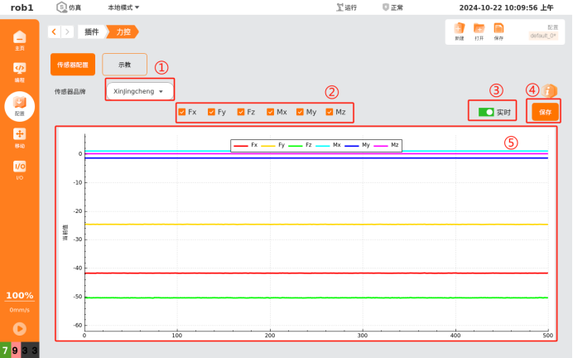The image size is (573, 358).
Task: Select the 配置 configuration sidebar icon
Action: [x=19, y=104]
